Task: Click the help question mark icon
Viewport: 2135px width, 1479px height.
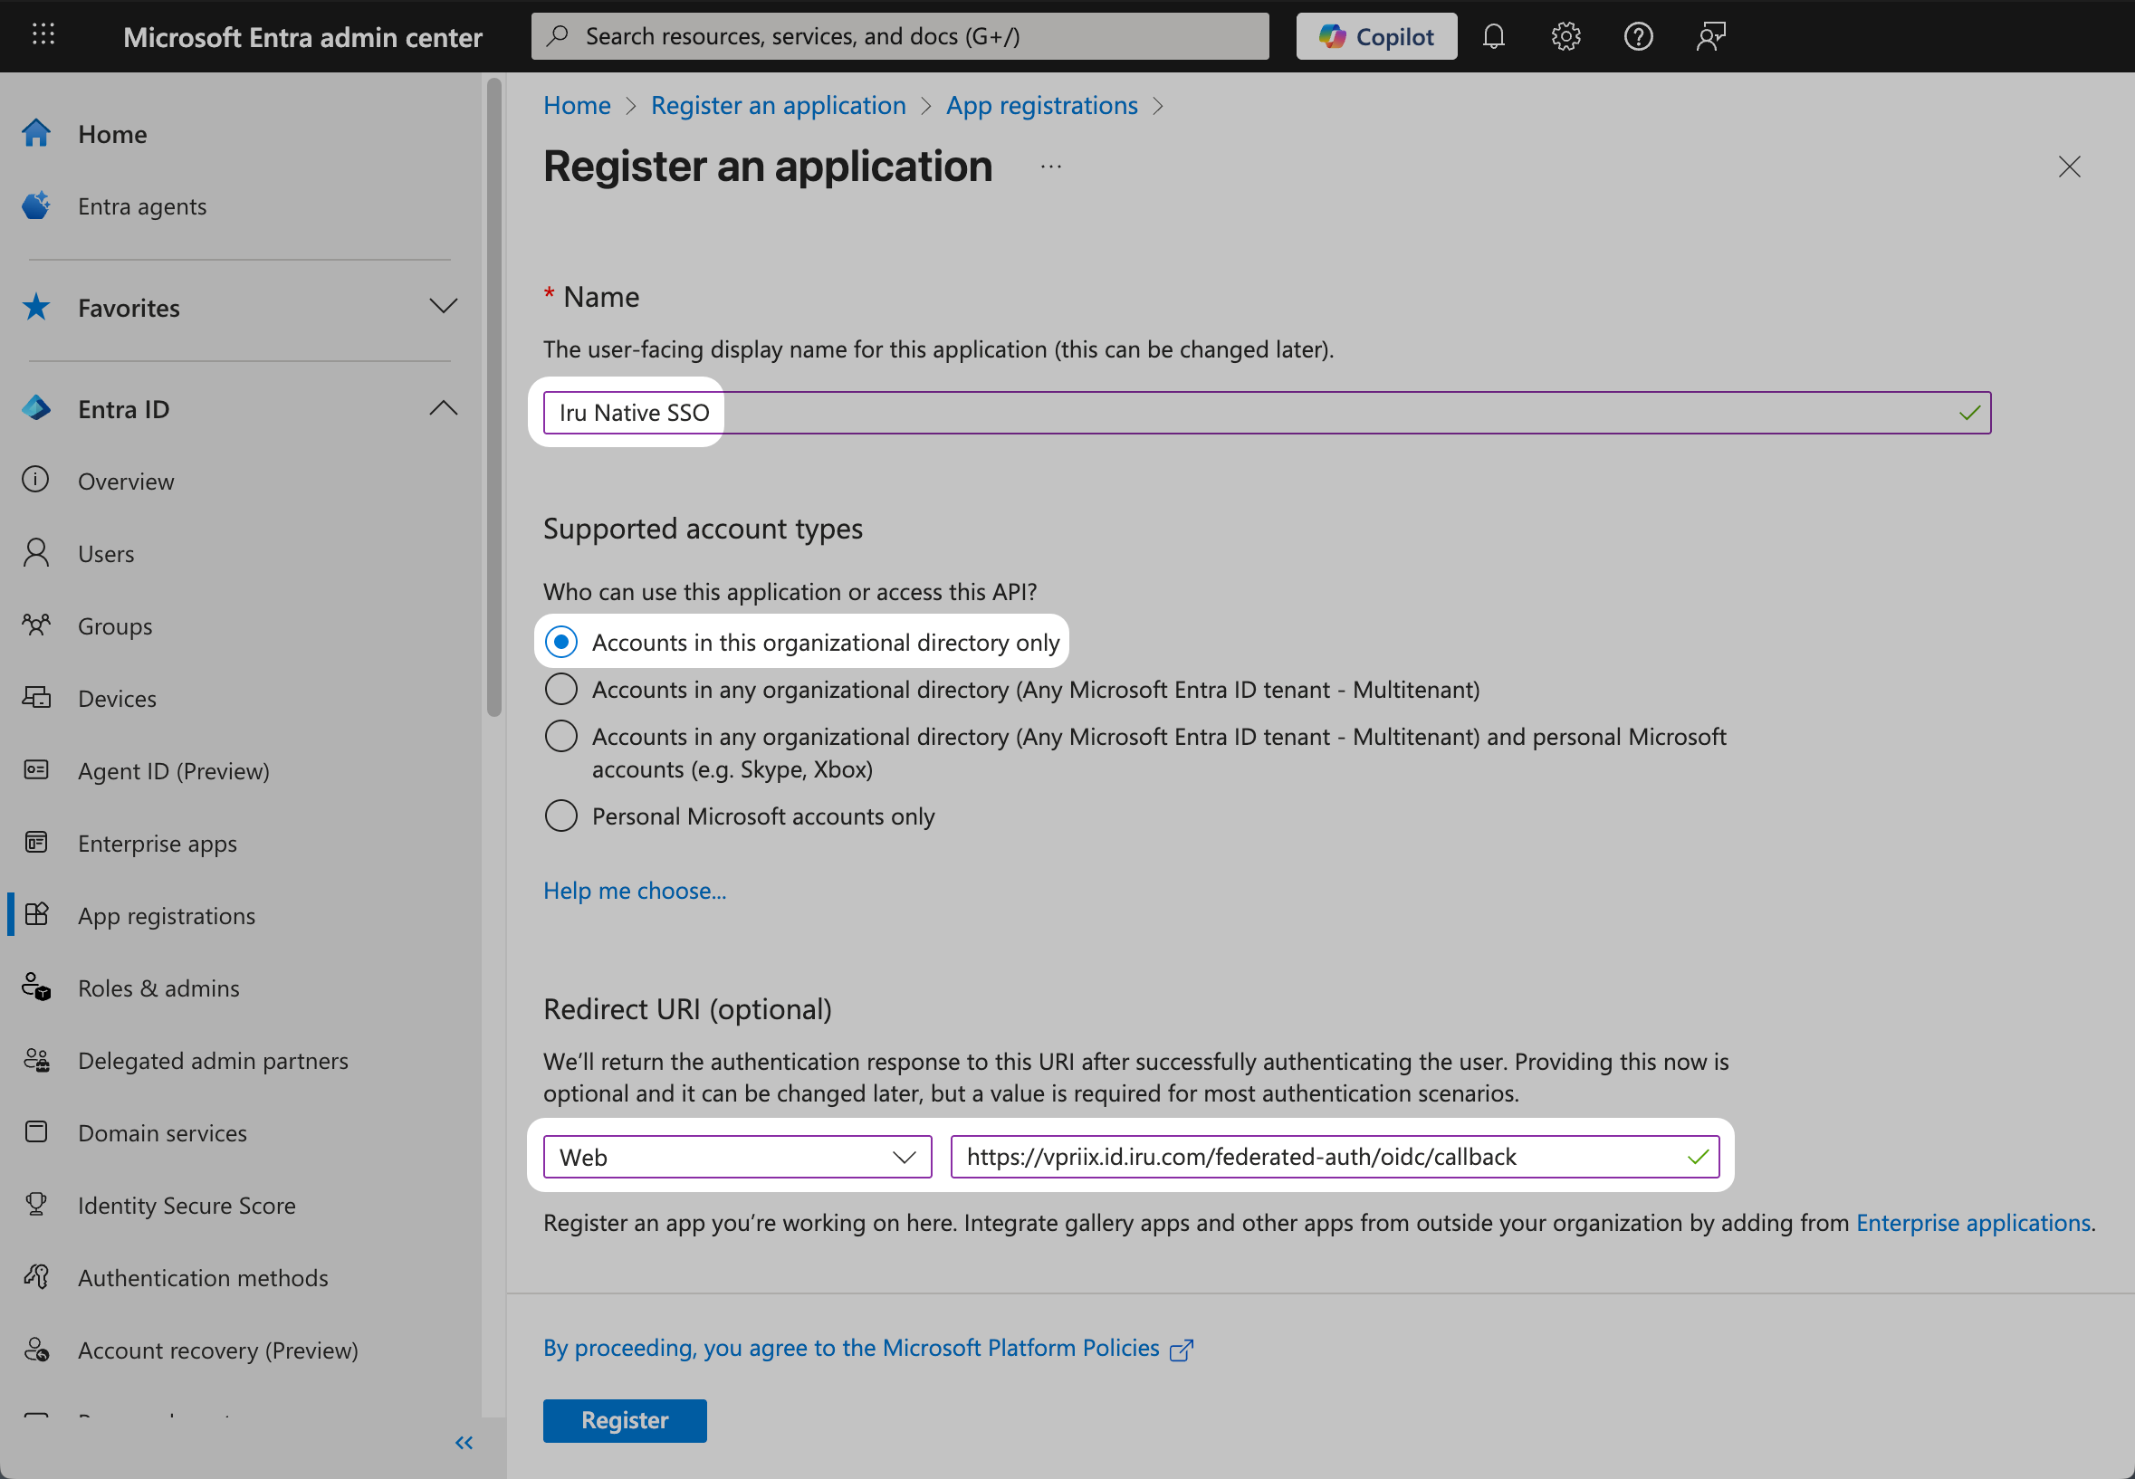Action: 1637,36
